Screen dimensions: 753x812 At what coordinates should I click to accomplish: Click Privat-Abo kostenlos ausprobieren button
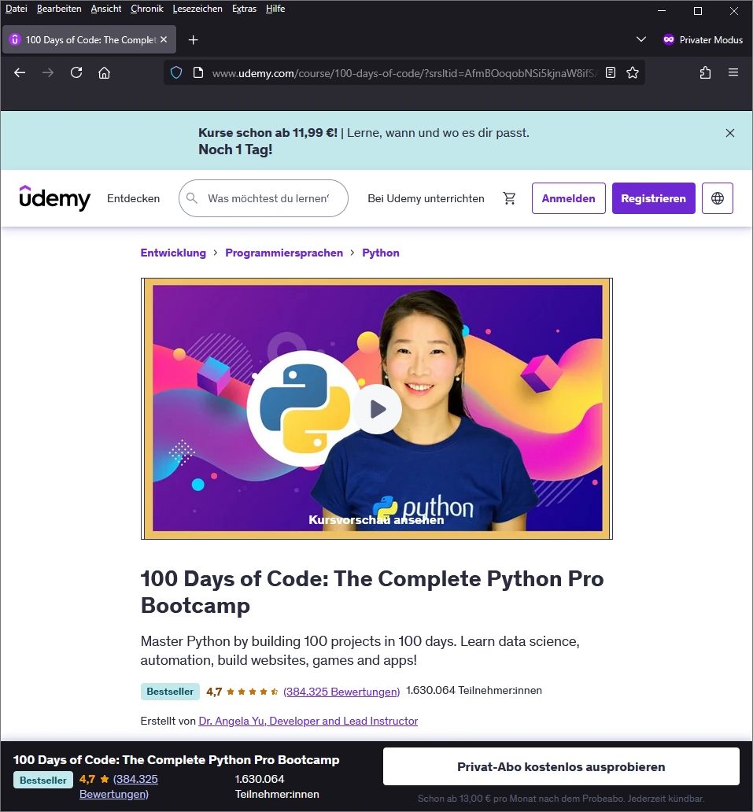pos(561,766)
